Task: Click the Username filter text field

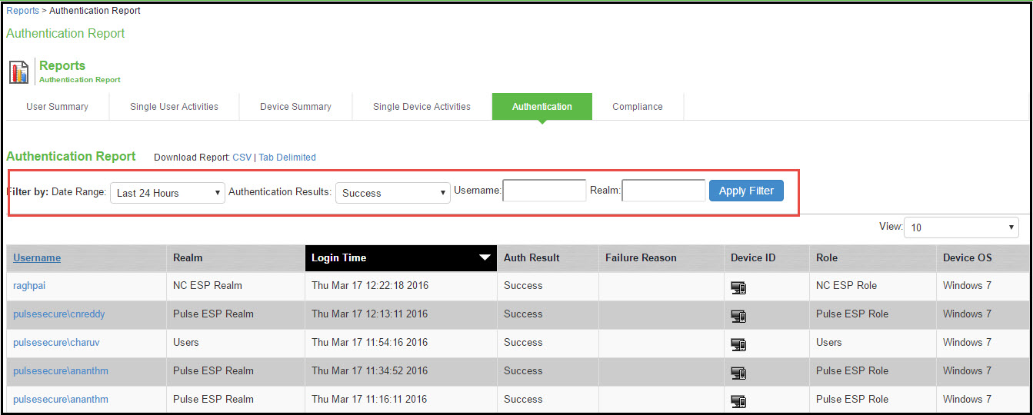Action: (x=545, y=191)
